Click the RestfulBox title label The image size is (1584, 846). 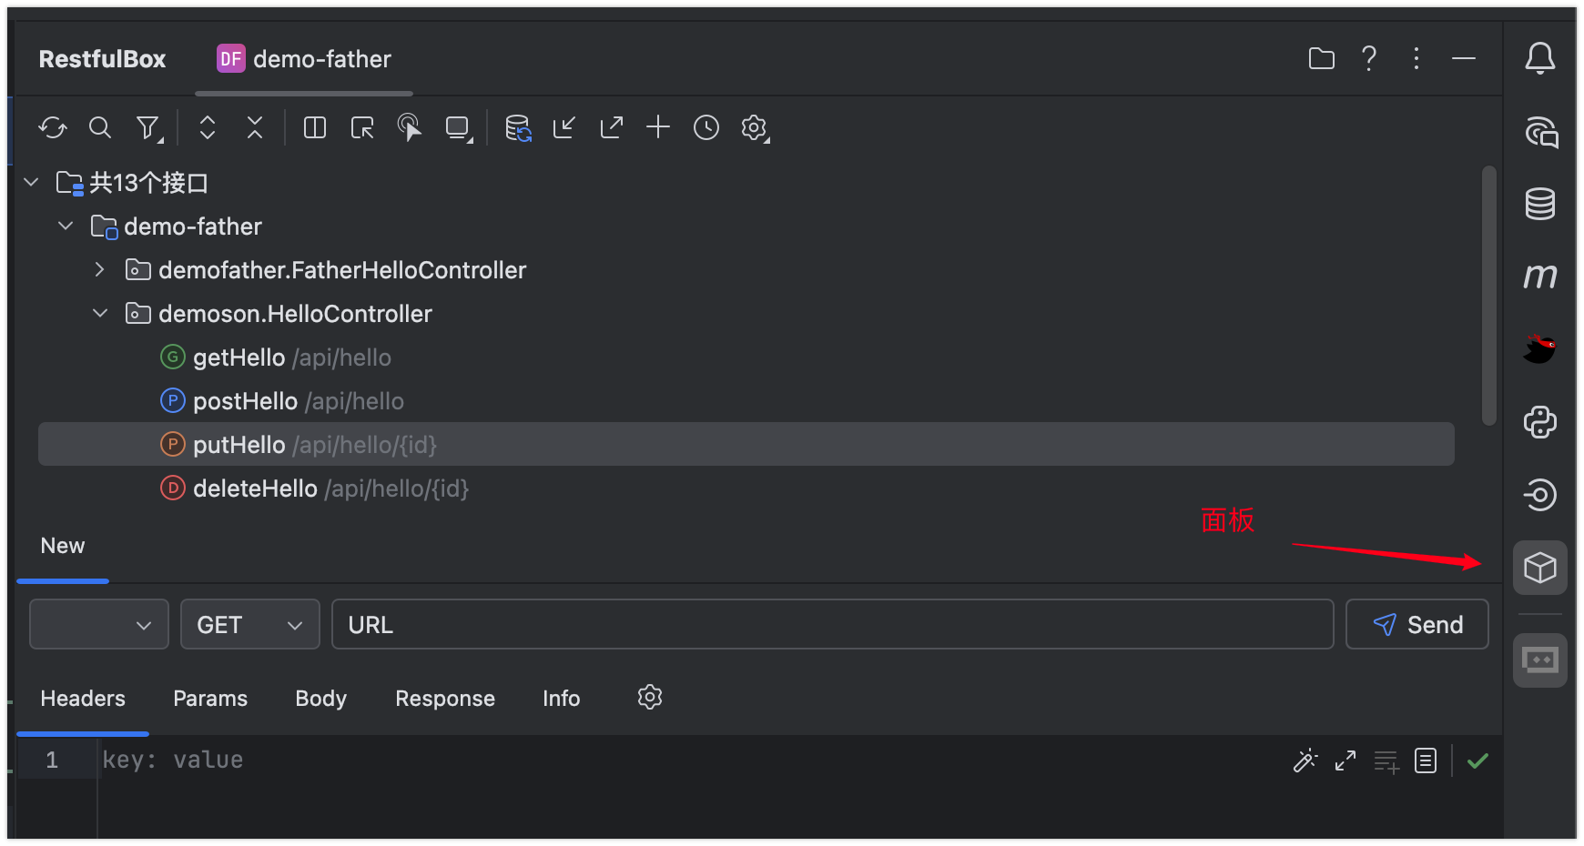click(x=102, y=59)
